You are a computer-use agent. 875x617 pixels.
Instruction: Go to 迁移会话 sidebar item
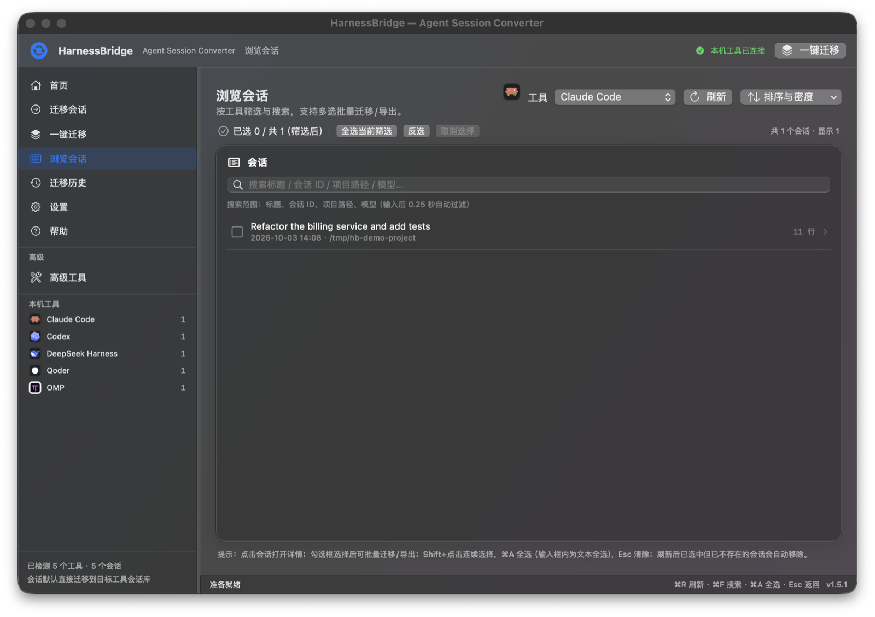pyautogui.click(x=108, y=109)
